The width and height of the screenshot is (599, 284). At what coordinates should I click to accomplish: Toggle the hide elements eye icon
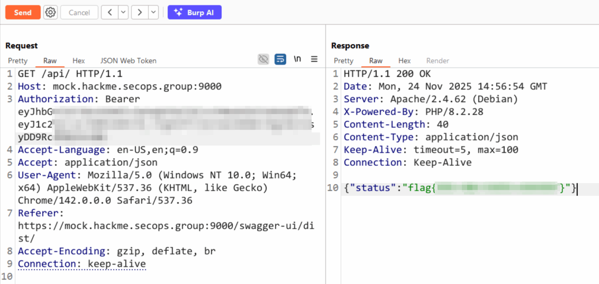pyautogui.click(x=263, y=59)
